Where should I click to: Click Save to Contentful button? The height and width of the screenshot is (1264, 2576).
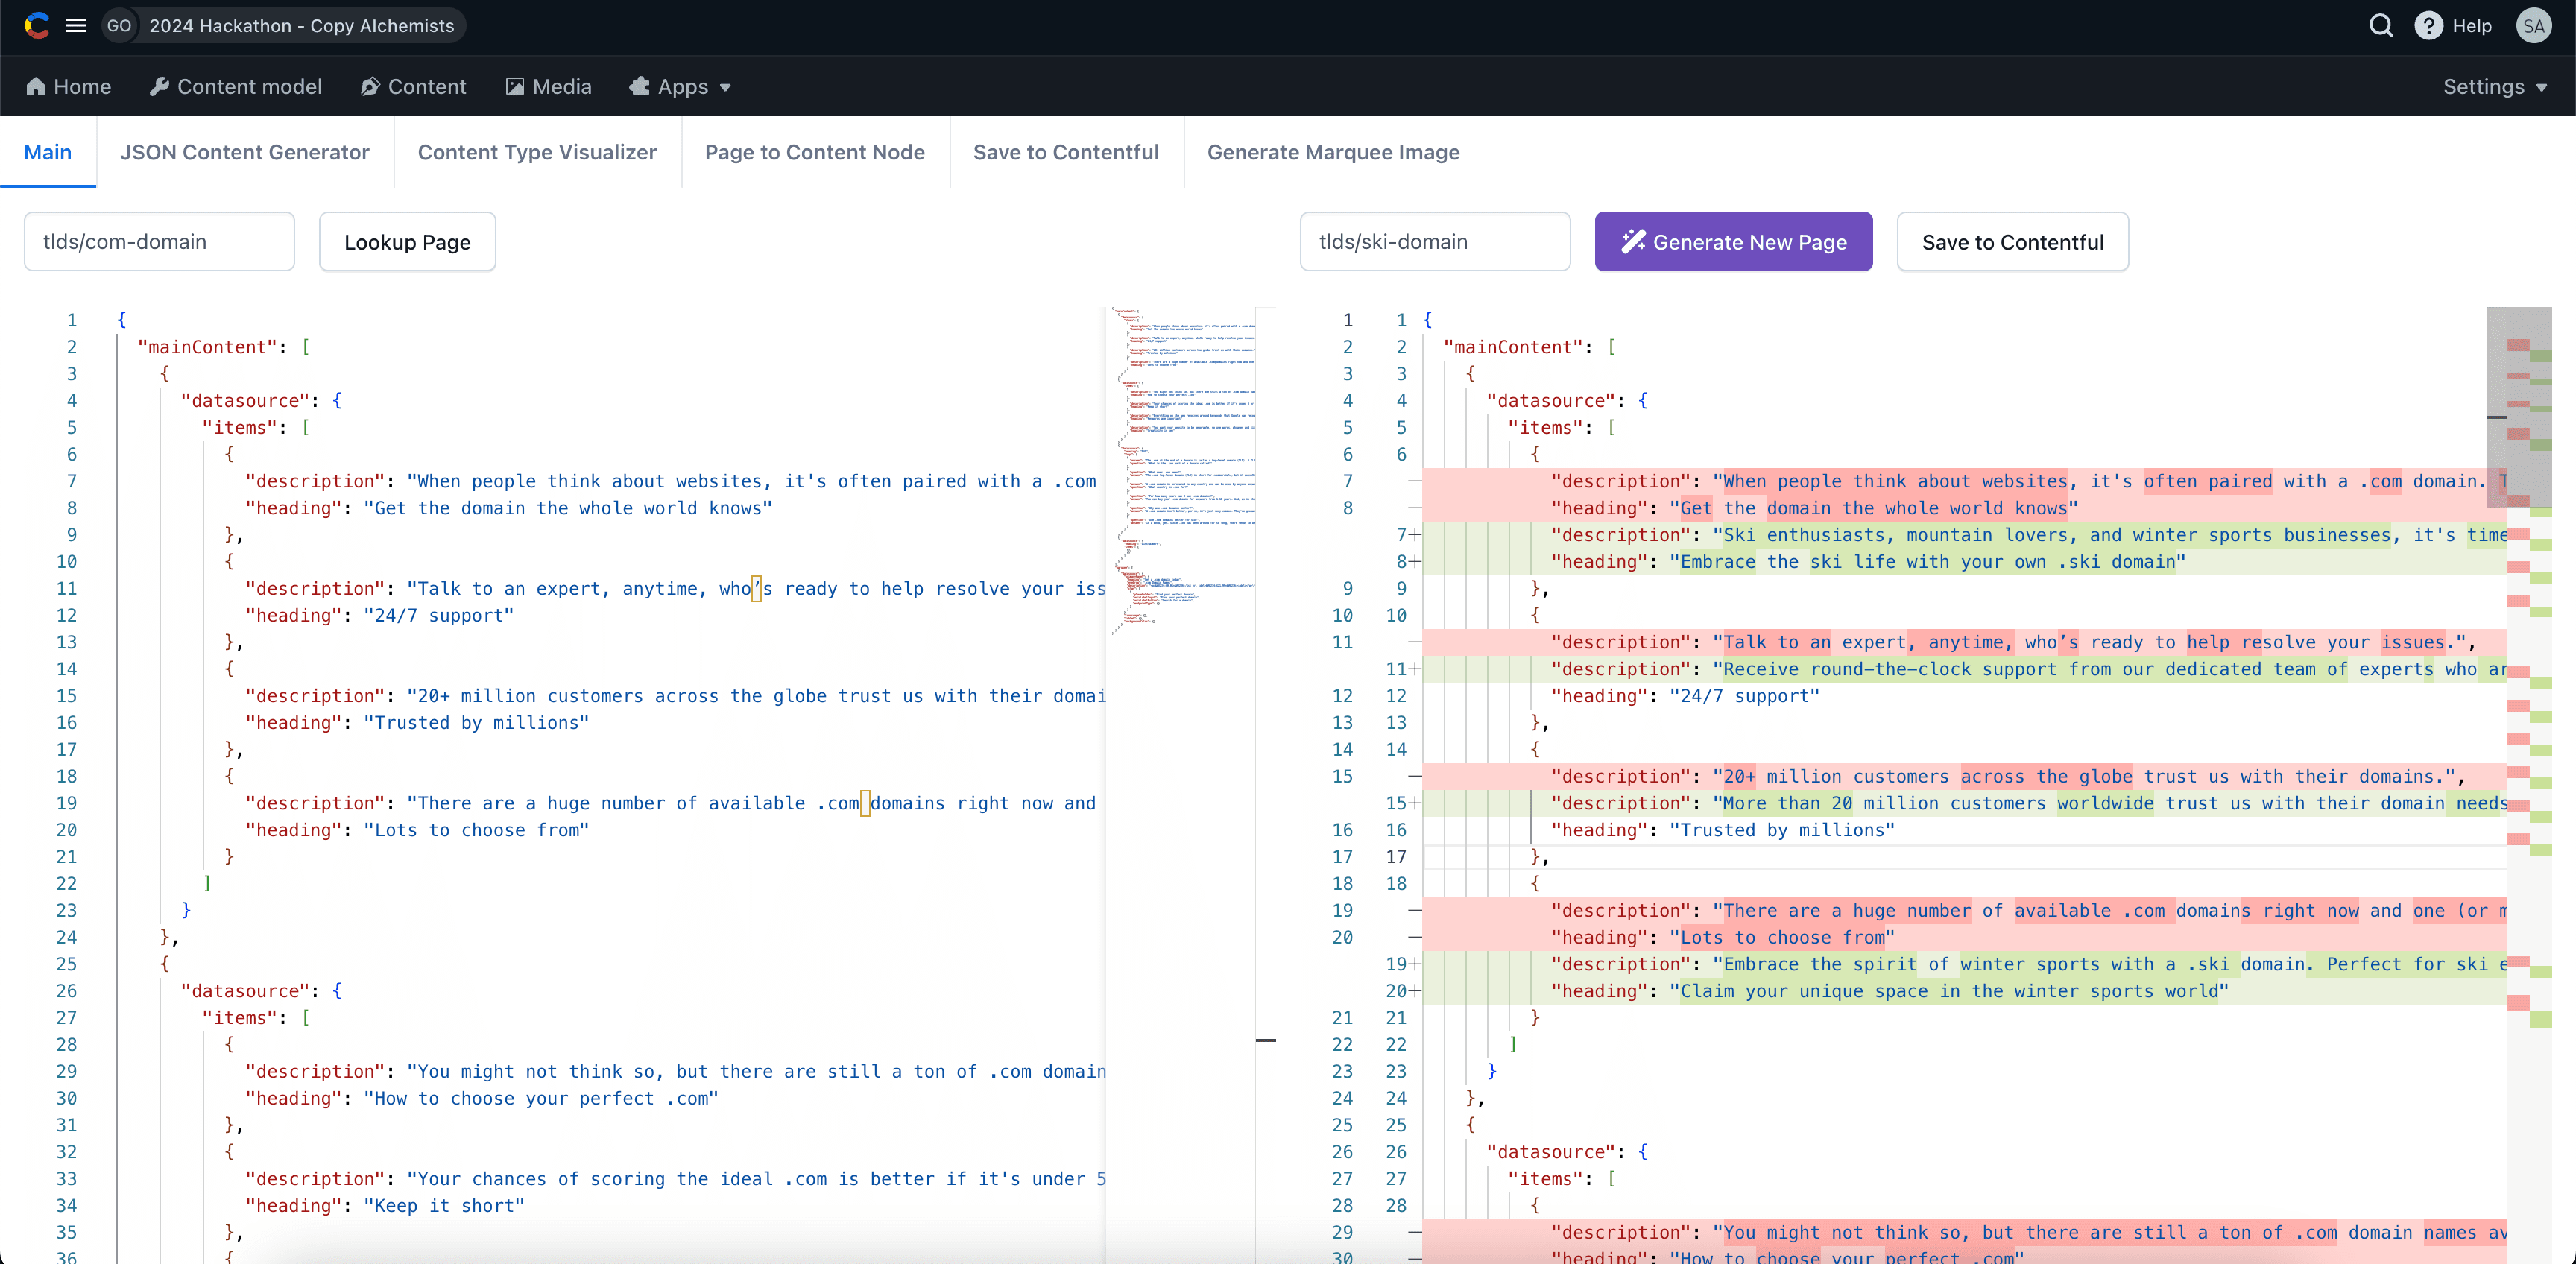click(x=2012, y=240)
